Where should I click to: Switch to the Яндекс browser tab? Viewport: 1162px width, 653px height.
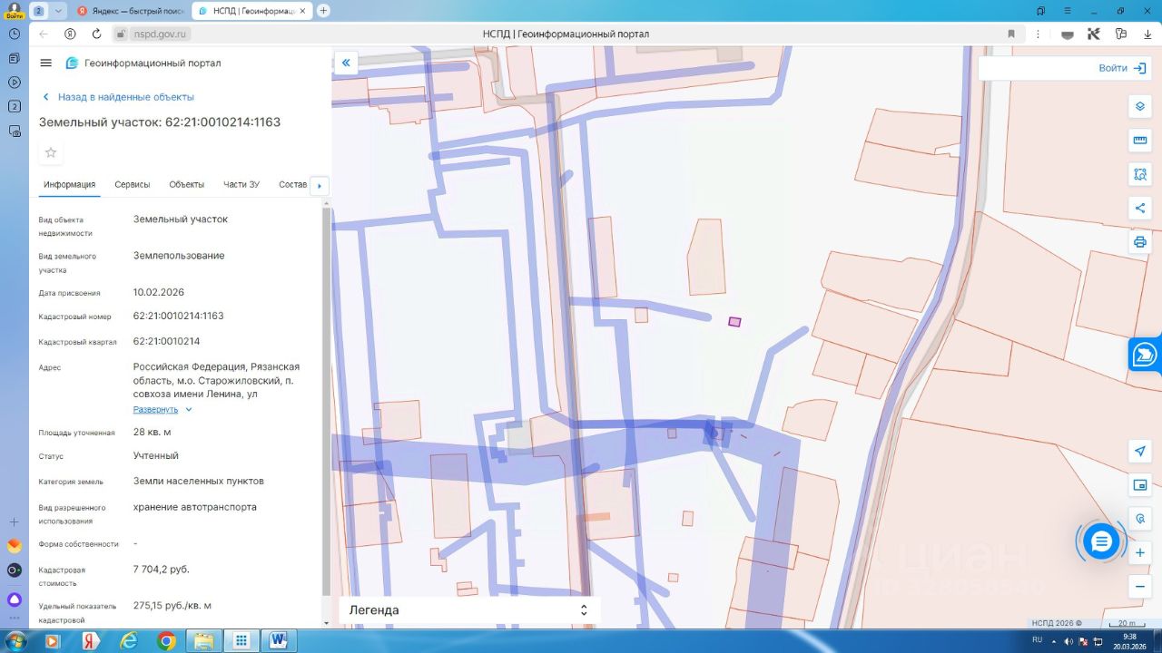click(132, 11)
